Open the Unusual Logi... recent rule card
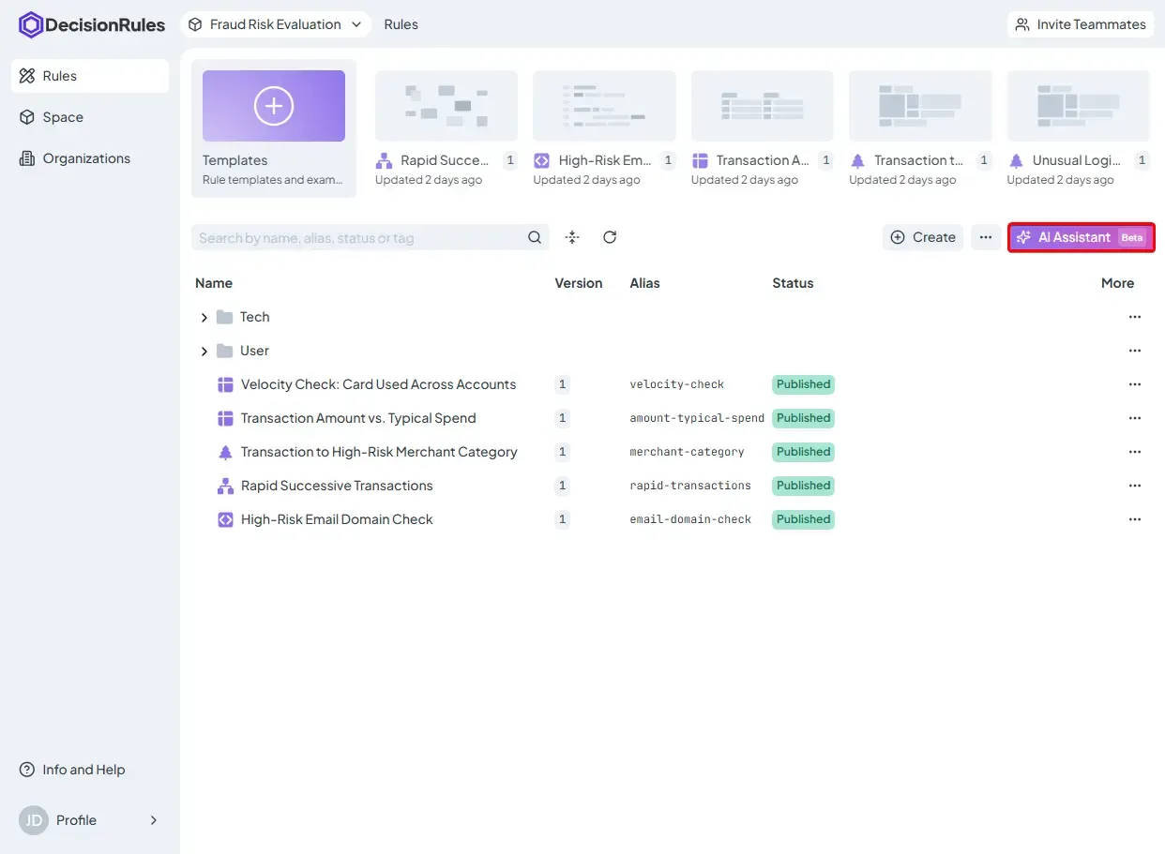 coord(1079,128)
